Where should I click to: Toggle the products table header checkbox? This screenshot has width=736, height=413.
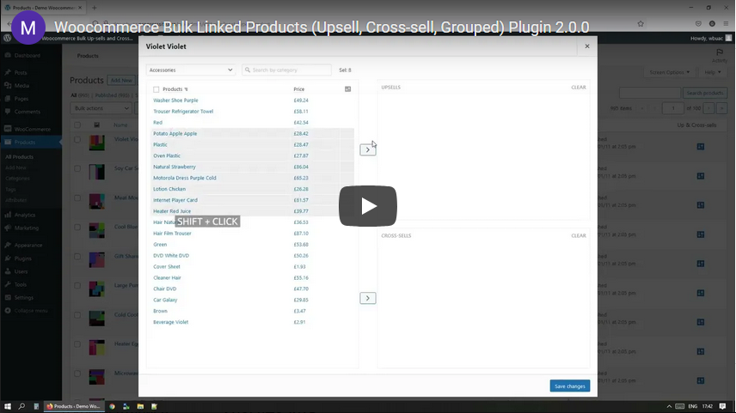click(x=77, y=125)
